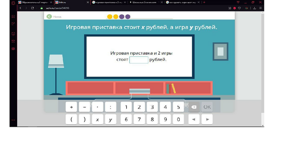Open the new tab plus button
Image resolution: width=297 pixels, height=167 pixels.
(x=204, y=2)
